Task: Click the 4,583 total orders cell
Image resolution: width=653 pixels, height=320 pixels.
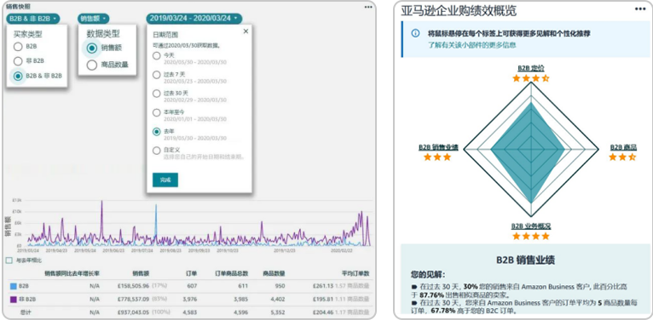Action: pyautogui.click(x=189, y=312)
